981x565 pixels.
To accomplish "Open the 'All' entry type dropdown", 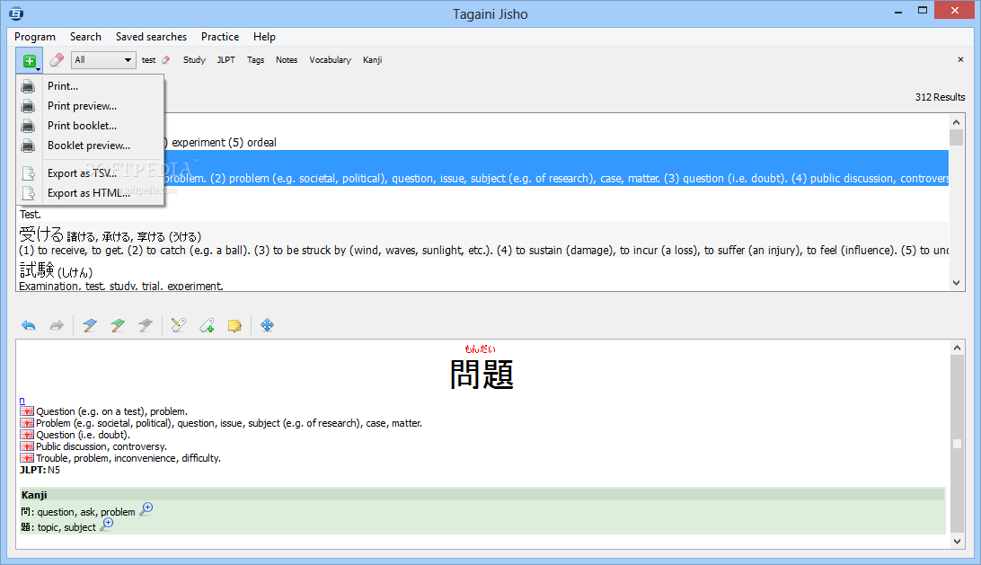I will [103, 60].
